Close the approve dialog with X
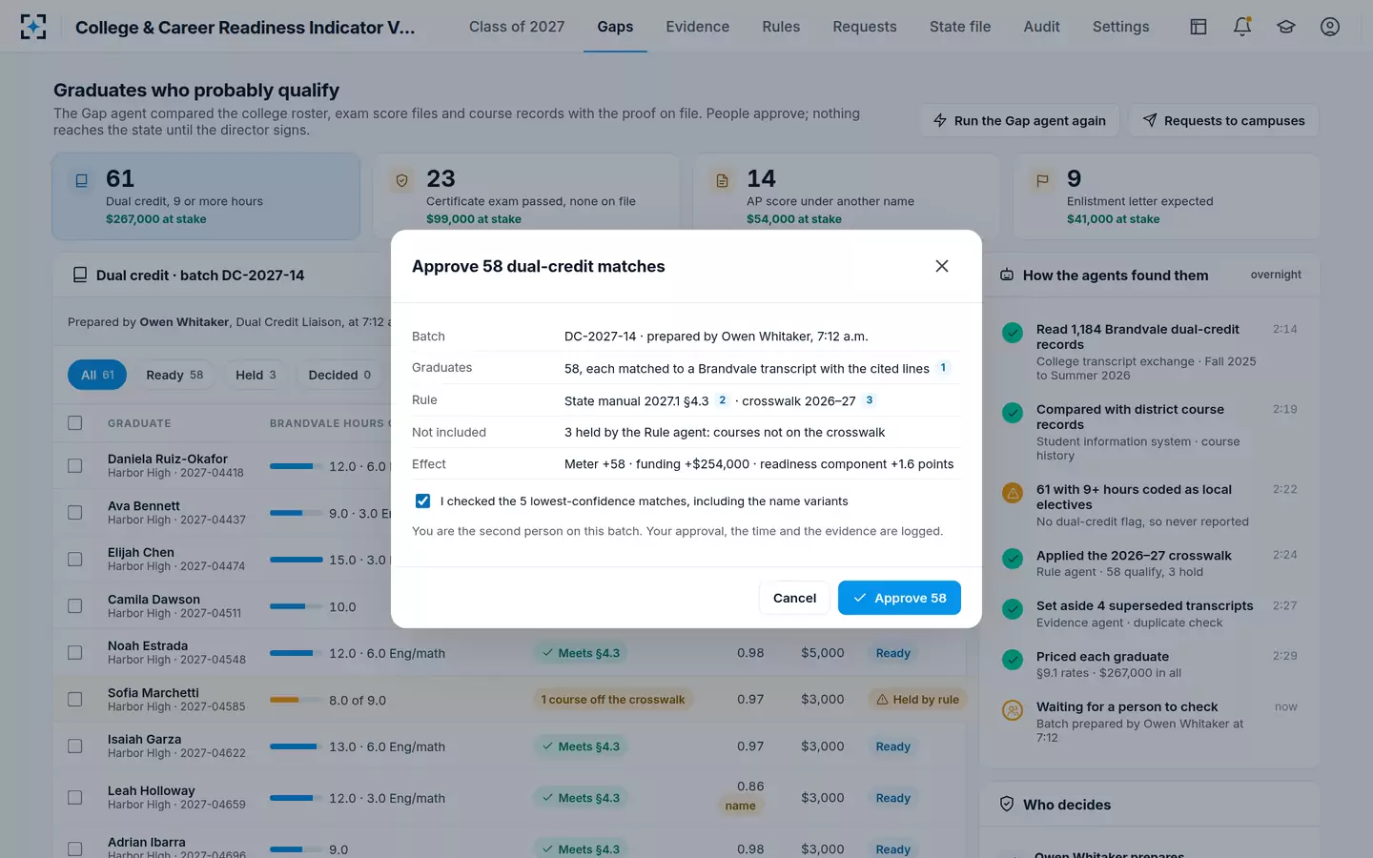This screenshot has width=1373, height=858. (942, 266)
